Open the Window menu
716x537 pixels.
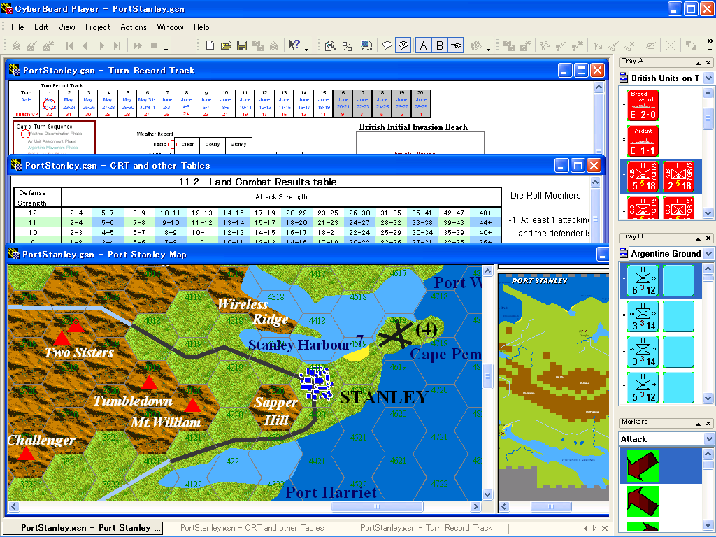(170, 27)
